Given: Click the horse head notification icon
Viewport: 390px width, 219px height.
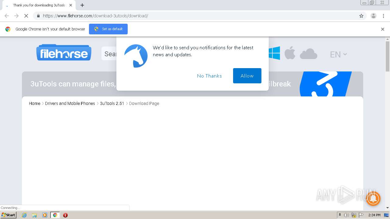Looking at the screenshot, I should click(136, 56).
